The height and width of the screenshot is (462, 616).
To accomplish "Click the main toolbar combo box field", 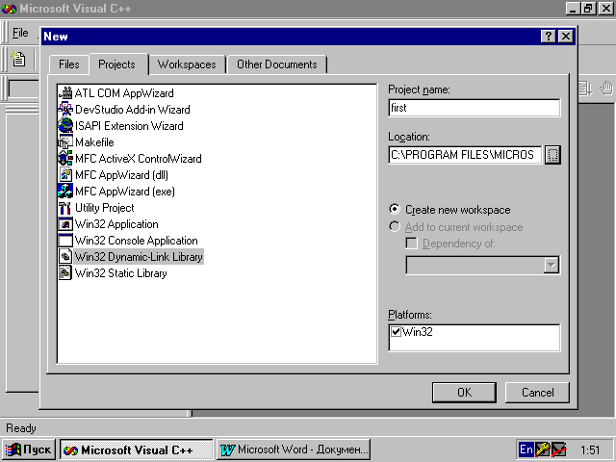I will pyautogui.click(x=23, y=89).
